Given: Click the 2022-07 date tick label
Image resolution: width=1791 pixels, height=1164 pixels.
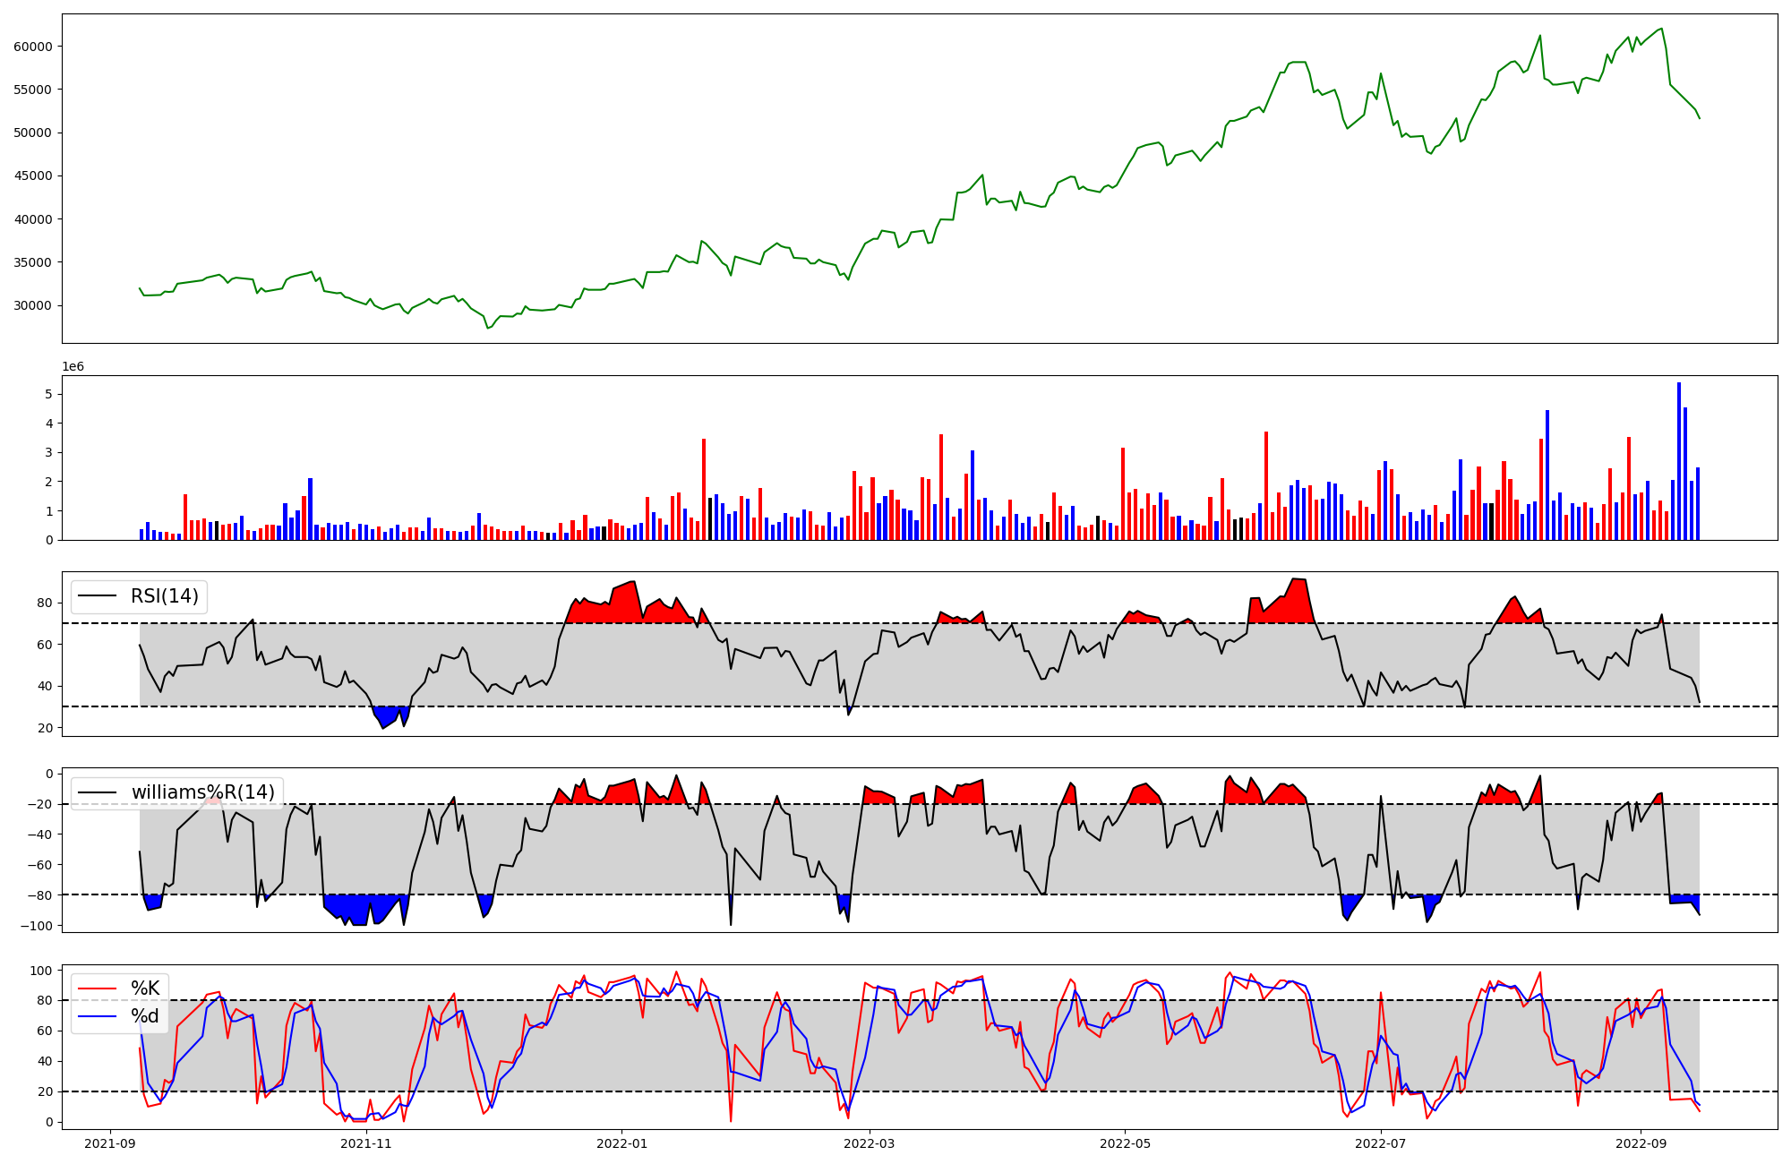Looking at the screenshot, I should tap(1380, 1143).
